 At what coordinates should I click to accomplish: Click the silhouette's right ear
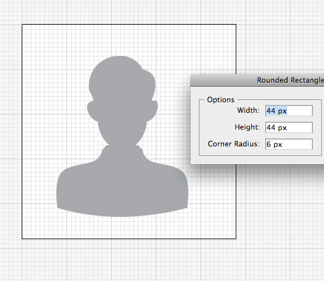coord(153,111)
